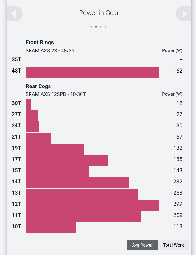Click the Front Rings heading

point(40,42)
